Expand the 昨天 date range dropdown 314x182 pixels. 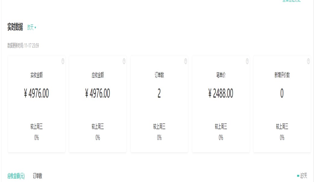click(x=32, y=28)
